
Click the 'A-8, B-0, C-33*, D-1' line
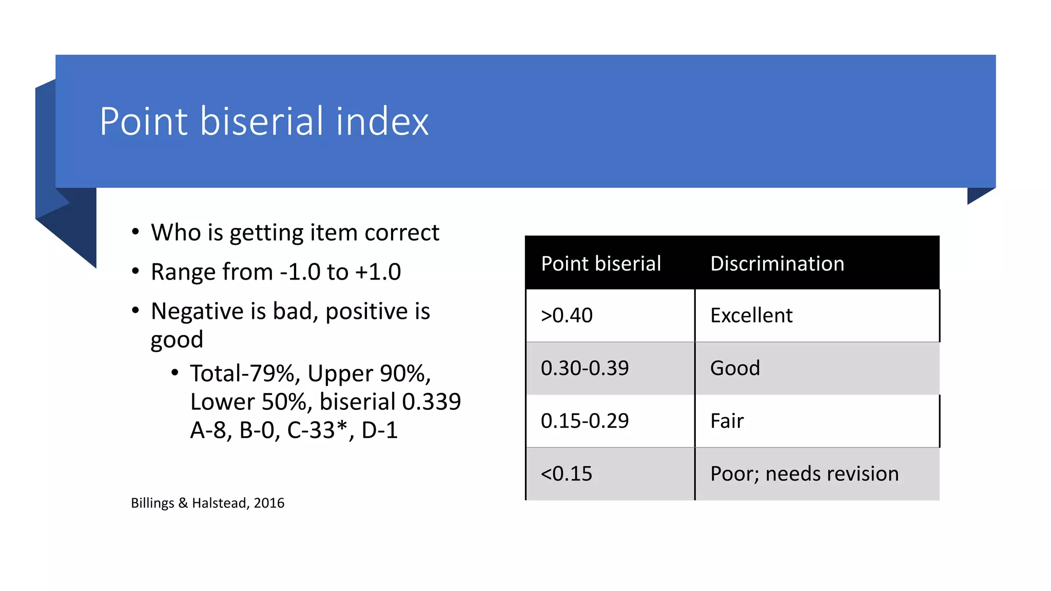coord(294,430)
